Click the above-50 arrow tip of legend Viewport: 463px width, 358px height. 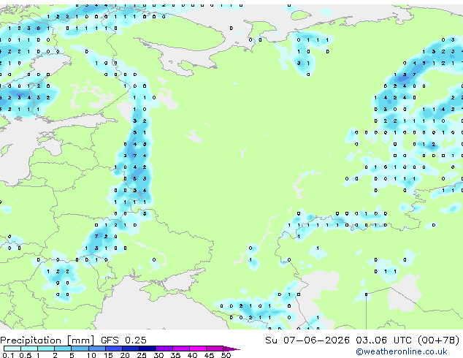pos(231,349)
